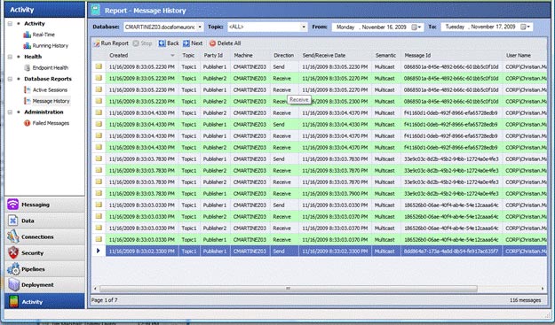Click the horizontal scrollbar thumb
This screenshot has height=325, width=555.
[x=289, y=289]
